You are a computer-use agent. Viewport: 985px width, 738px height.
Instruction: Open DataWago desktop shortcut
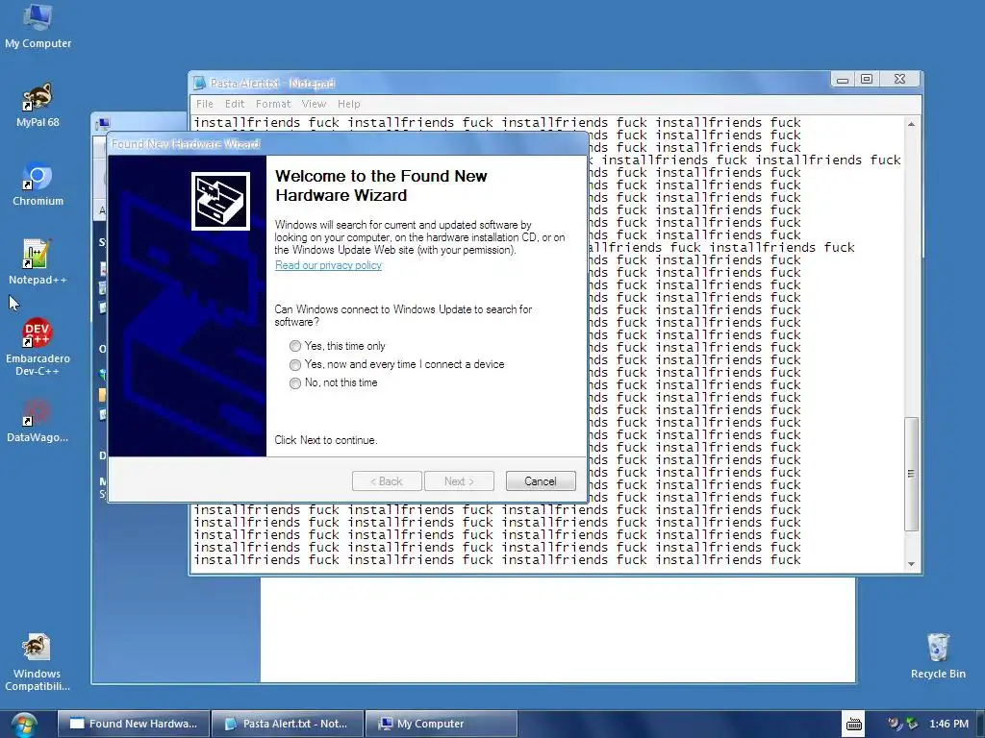tap(38, 421)
